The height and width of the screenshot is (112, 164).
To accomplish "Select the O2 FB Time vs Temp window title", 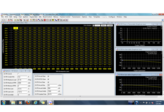I will point(132,24).
